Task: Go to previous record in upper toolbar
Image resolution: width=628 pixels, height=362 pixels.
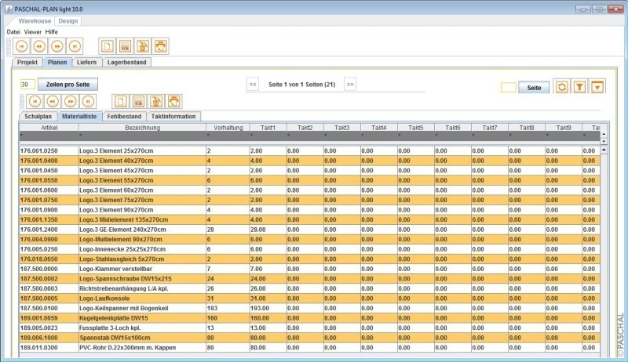Action: [39, 46]
